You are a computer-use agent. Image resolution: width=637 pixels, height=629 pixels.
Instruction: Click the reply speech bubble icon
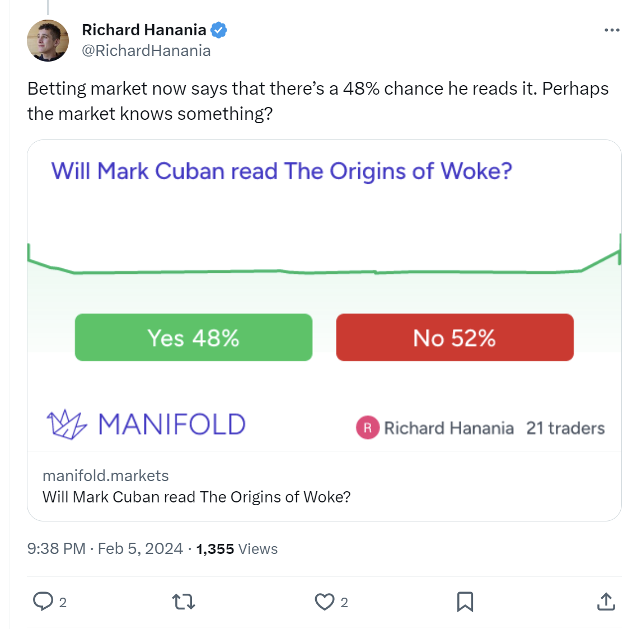(x=43, y=602)
